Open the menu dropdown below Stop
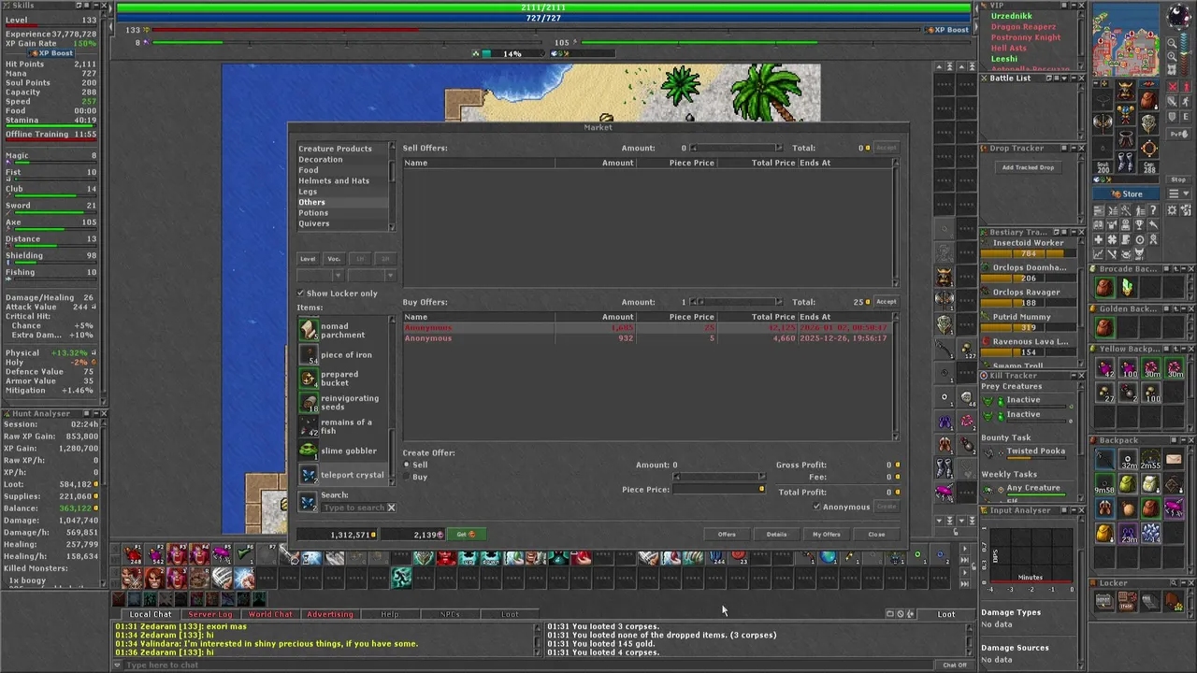The width and height of the screenshot is (1197, 673). (1179, 193)
